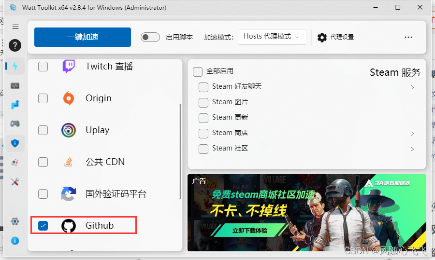Toggle the 启用脚本 switch
Image resolution: width=435 pixels, height=260 pixels.
(150, 37)
